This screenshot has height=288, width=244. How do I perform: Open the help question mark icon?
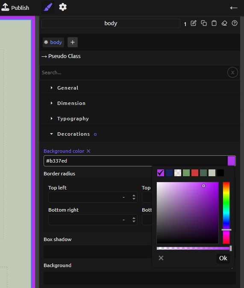click(x=235, y=23)
